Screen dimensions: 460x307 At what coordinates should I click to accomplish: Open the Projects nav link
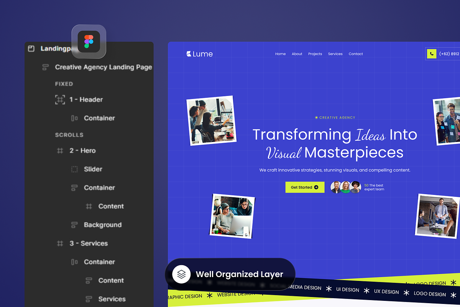[x=315, y=54]
